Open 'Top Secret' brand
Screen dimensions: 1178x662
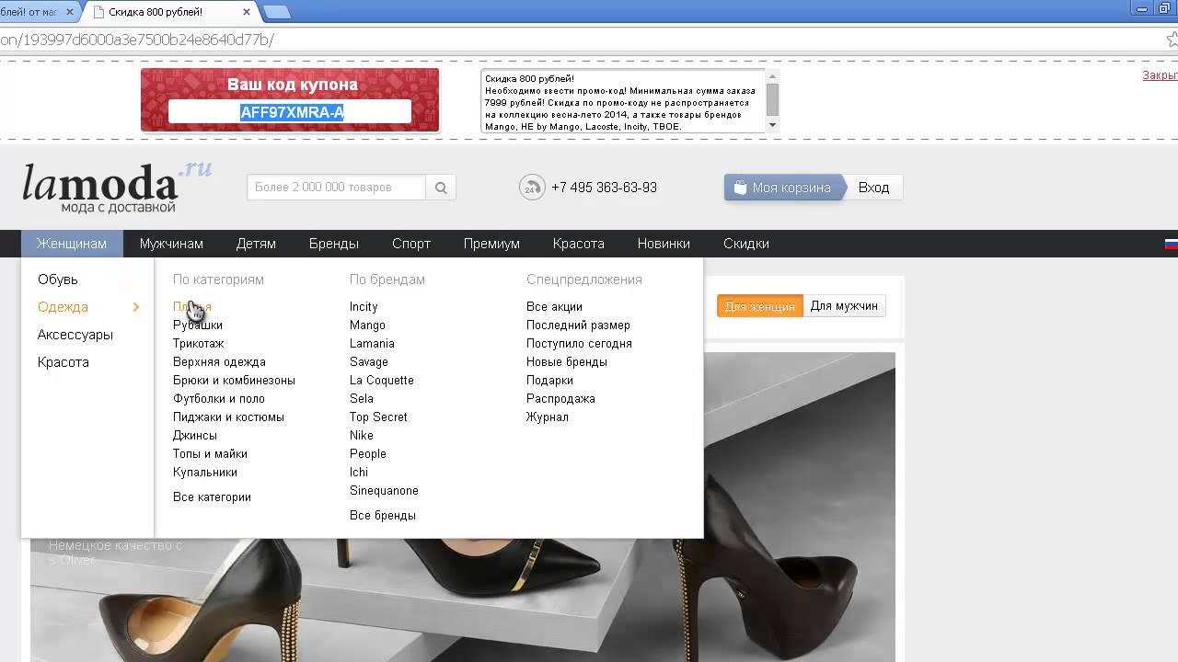click(378, 417)
